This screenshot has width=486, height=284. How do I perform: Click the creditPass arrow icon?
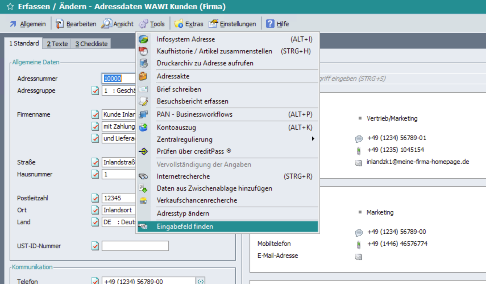tap(143, 151)
